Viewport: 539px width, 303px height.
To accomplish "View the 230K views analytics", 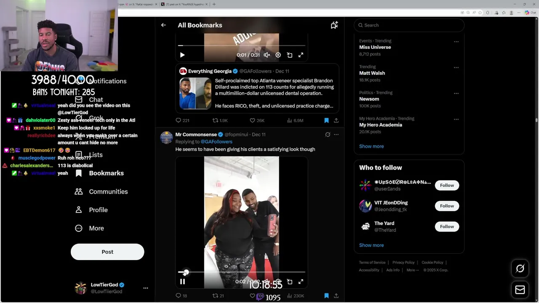I will [x=295, y=296].
